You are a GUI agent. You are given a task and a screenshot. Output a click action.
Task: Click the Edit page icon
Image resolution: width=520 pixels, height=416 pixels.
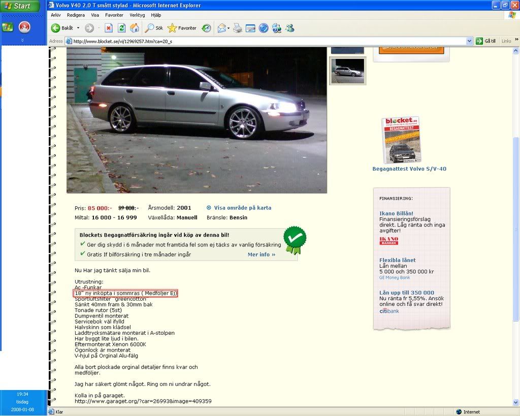pyautogui.click(x=251, y=28)
